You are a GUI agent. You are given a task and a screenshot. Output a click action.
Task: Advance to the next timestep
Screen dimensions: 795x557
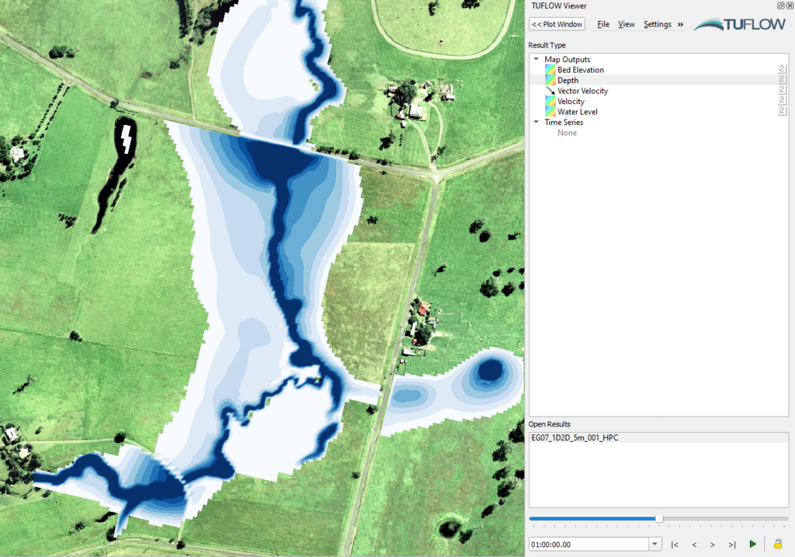(x=713, y=545)
